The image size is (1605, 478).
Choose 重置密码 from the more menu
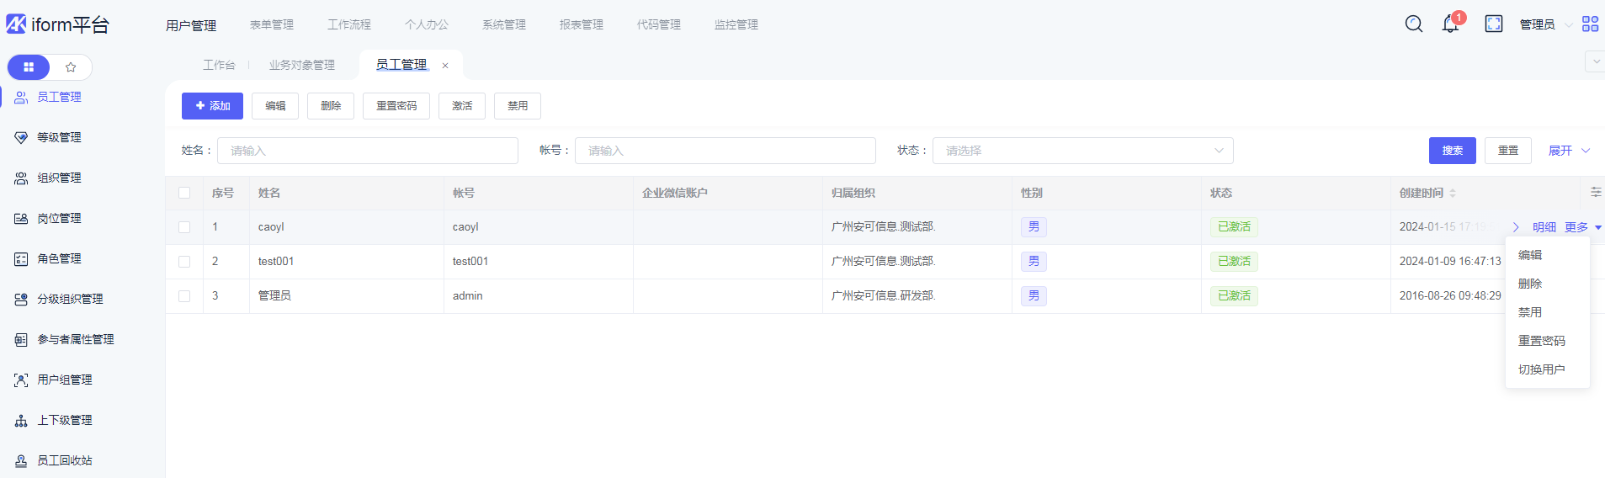(1541, 341)
